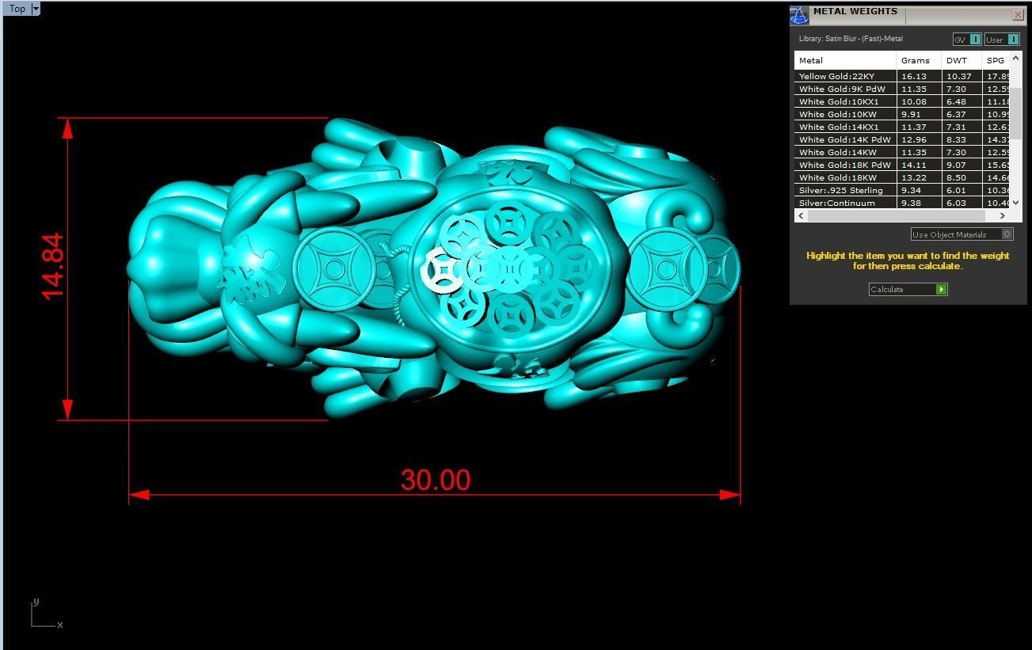
Task: Click the 9.34 grams Sterling value
Action: [910, 190]
